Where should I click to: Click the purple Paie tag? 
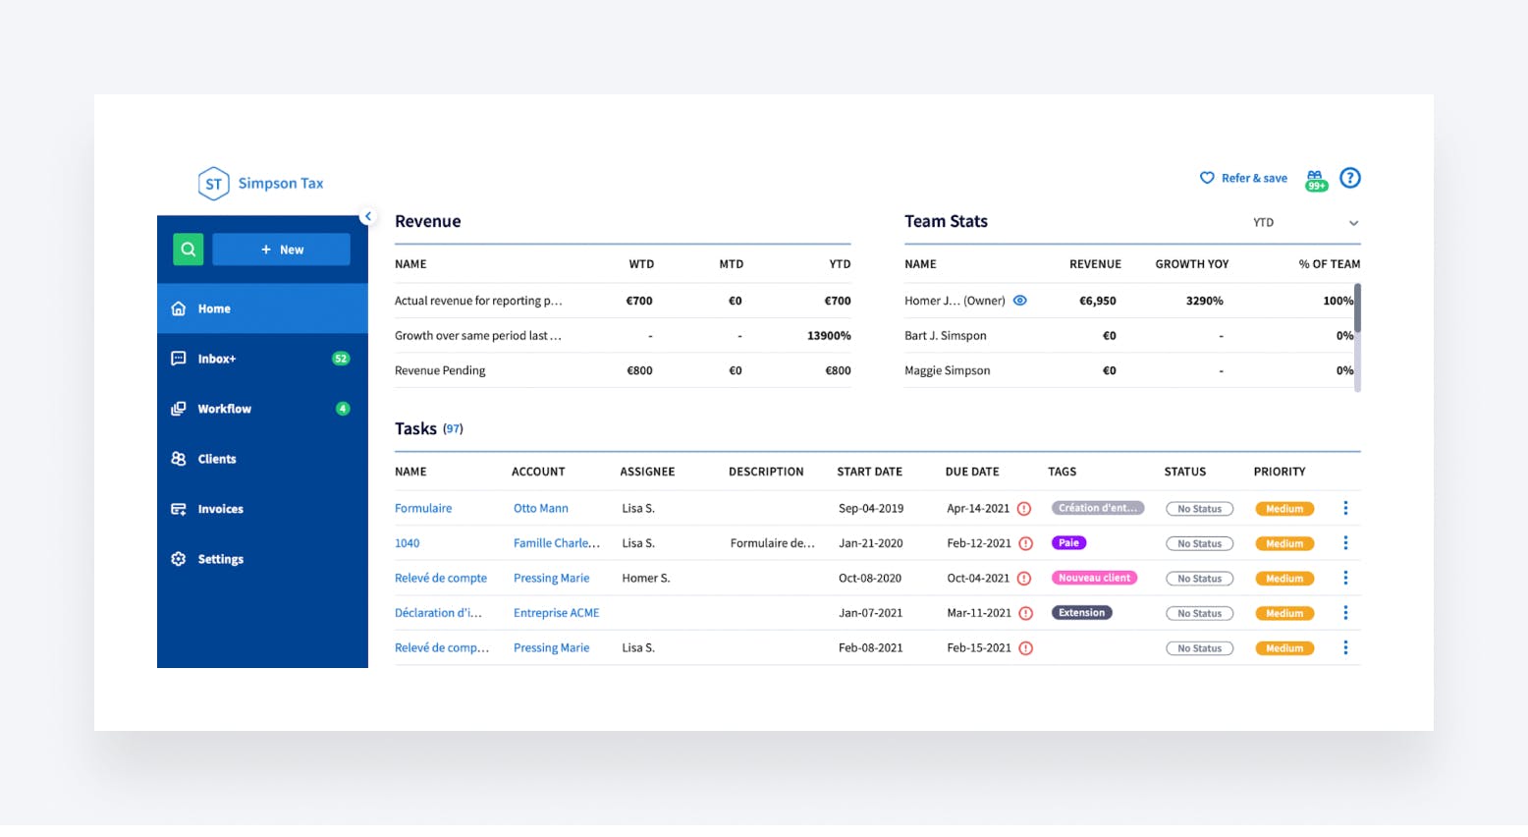[x=1068, y=543]
